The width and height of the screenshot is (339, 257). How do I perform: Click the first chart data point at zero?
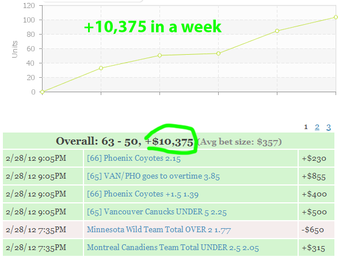(43, 92)
